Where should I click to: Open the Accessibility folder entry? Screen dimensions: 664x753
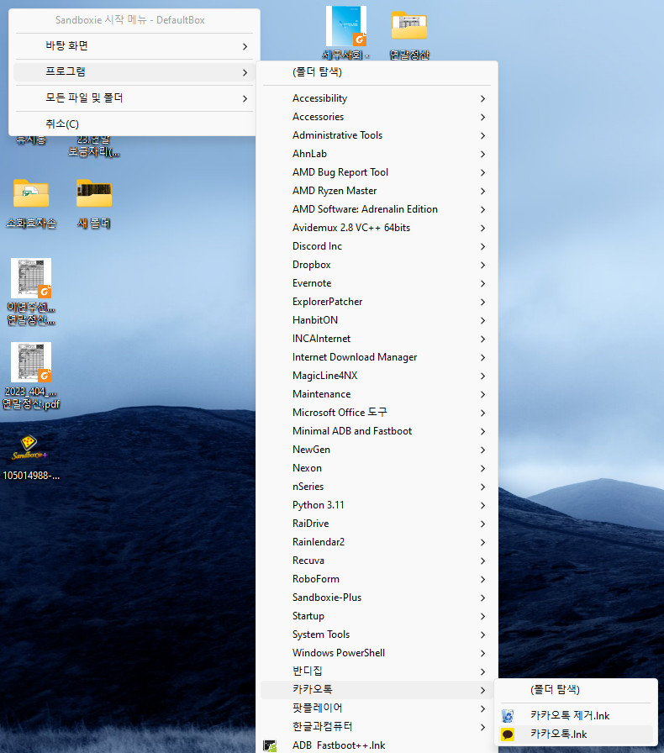377,98
